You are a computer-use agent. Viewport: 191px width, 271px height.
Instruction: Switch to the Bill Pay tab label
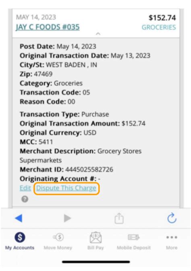pyautogui.click(x=95, y=248)
